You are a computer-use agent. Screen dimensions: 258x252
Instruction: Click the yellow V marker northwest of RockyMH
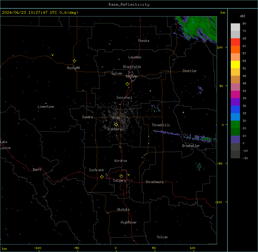pyautogui.click(x=52, y=55)
